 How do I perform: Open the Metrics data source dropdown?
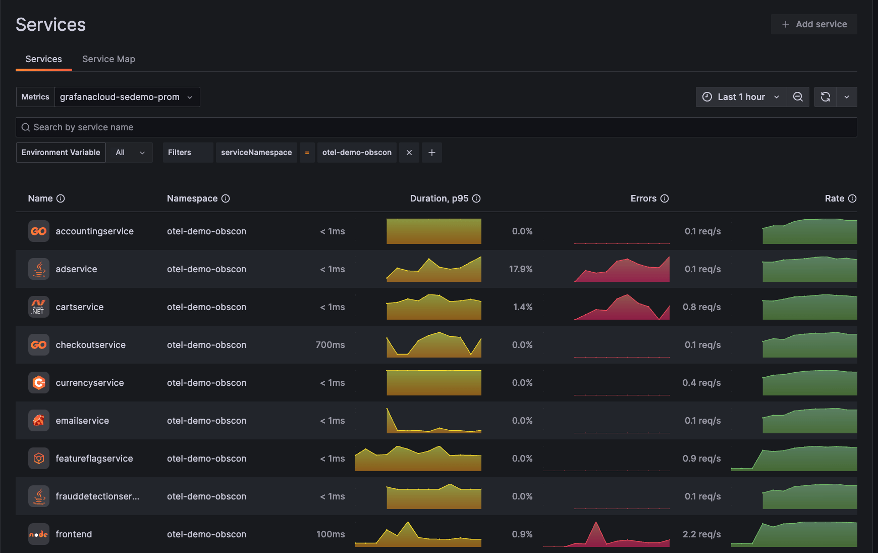[127, 96]
